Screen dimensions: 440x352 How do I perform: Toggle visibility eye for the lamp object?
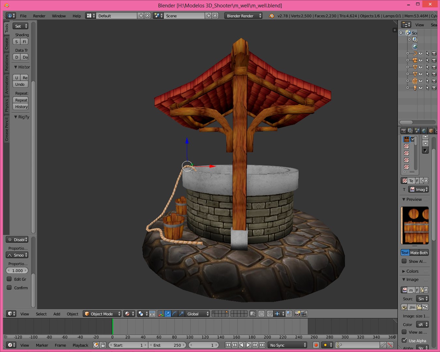tap(420, 88)
